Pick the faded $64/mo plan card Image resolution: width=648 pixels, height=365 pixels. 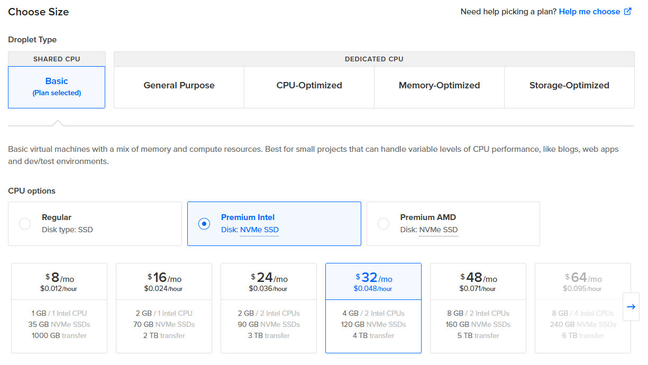583,308
